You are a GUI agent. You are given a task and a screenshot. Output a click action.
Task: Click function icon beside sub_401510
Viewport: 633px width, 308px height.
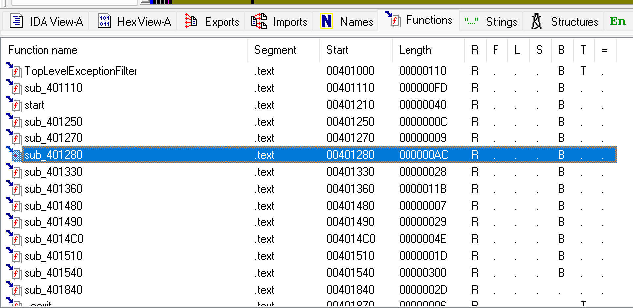14,255
